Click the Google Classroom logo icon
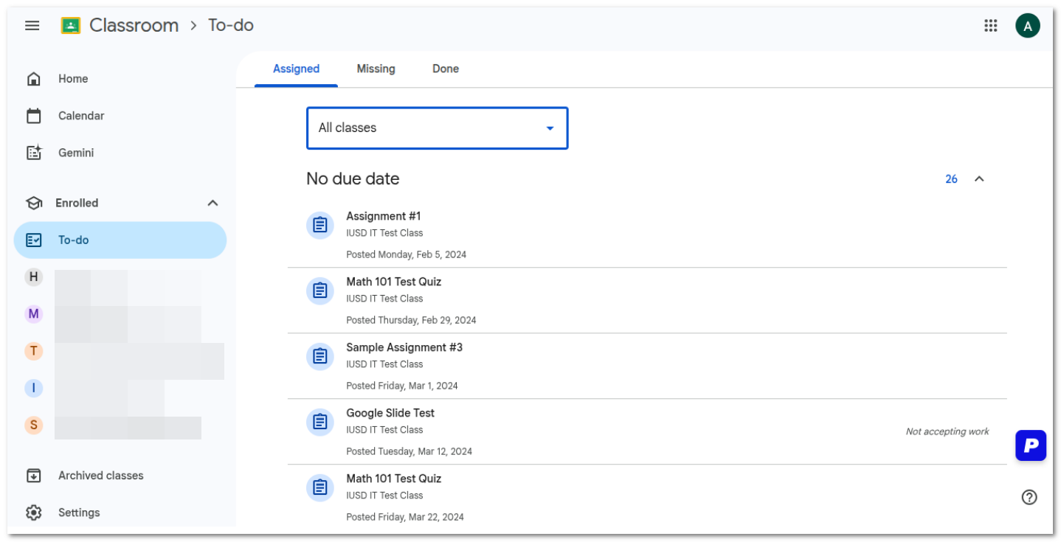The width and height of the screenshot is (1061, 542). tap(71, 25)
